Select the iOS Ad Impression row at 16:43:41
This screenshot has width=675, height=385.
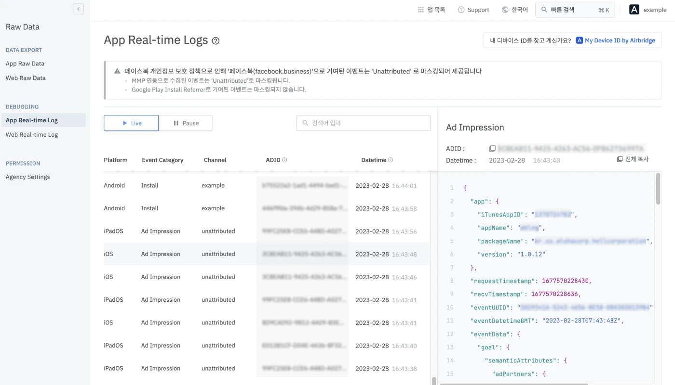click(x=267, y=322)
